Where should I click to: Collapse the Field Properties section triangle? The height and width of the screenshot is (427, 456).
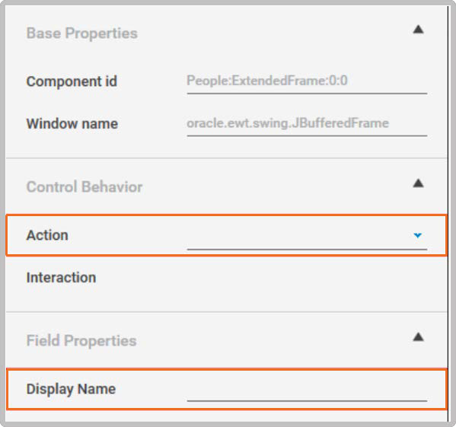click(x=418, y=337)
